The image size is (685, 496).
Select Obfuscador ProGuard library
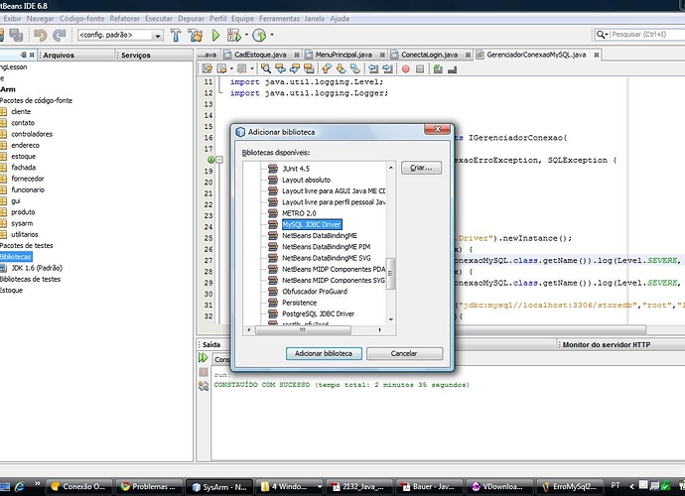click(x=315, y=292)
